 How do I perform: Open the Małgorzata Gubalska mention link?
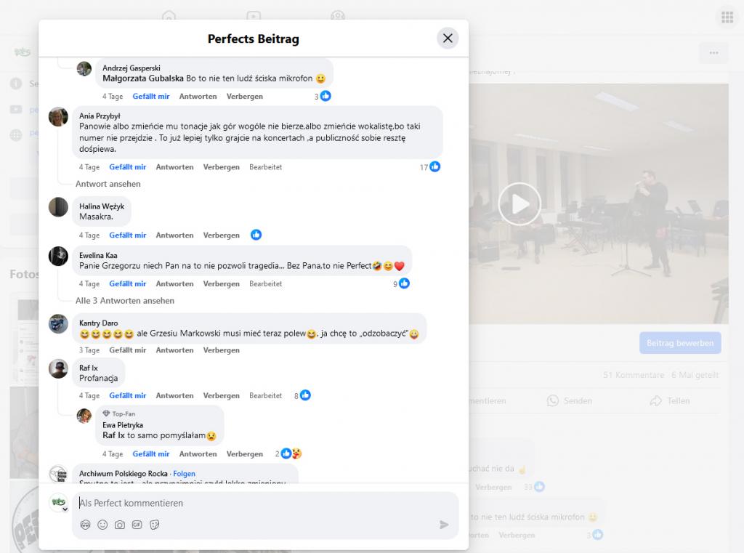(143, 78)
